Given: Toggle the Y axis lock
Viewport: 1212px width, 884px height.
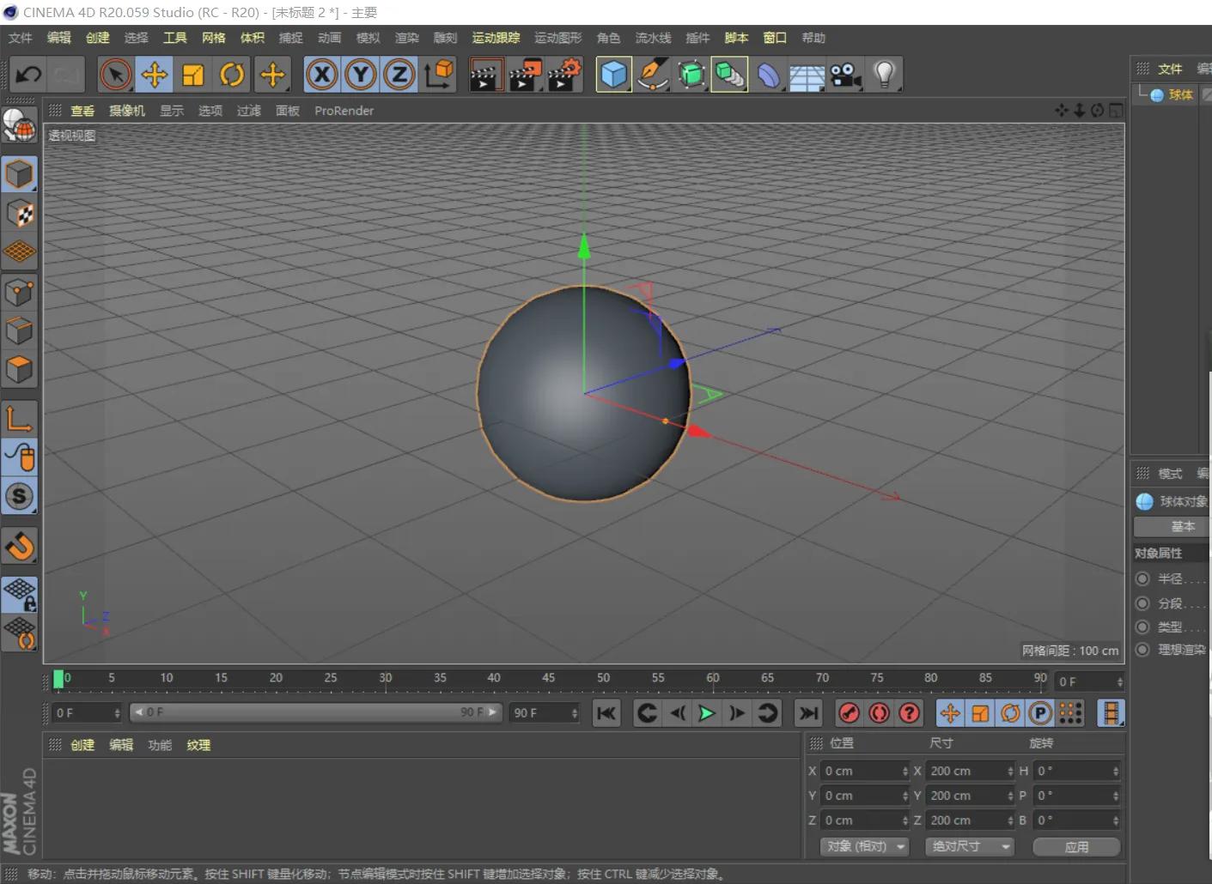Looking at the screenshot, I should (361, 75).
